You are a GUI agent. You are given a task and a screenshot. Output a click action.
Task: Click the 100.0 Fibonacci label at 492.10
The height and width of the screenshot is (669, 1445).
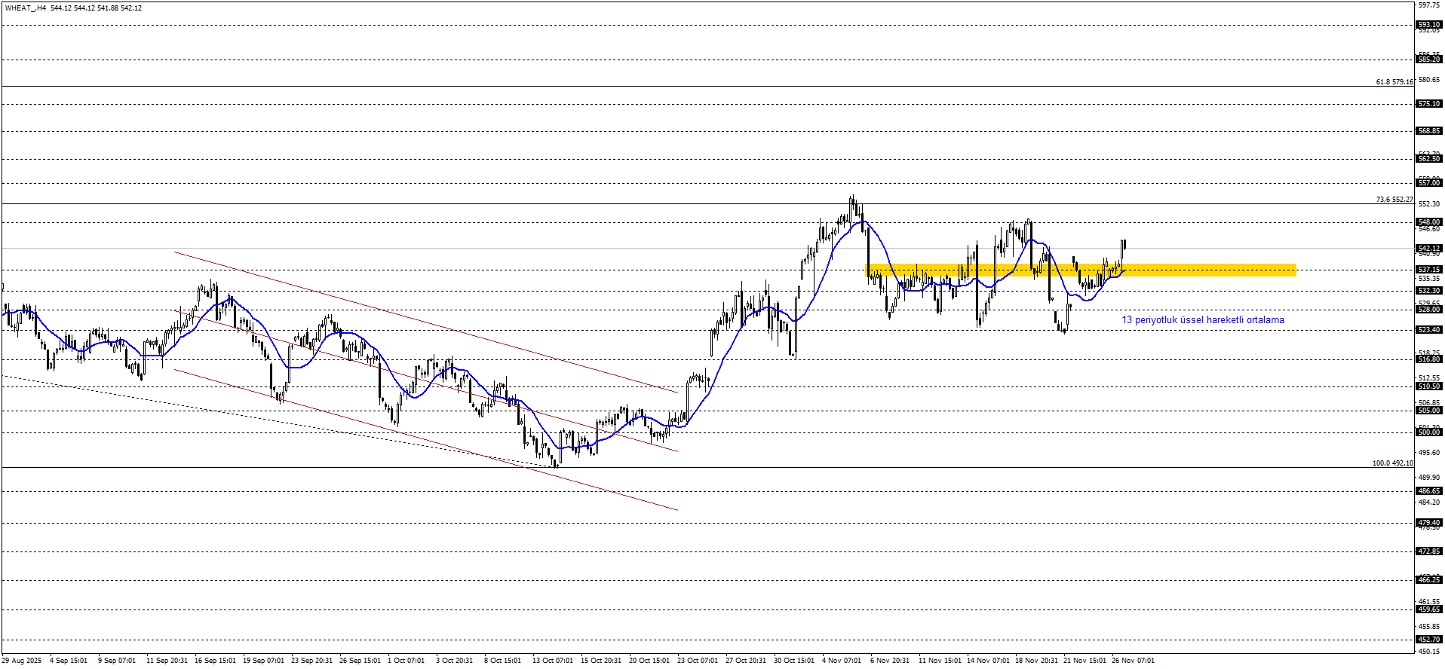(1392, 463)
